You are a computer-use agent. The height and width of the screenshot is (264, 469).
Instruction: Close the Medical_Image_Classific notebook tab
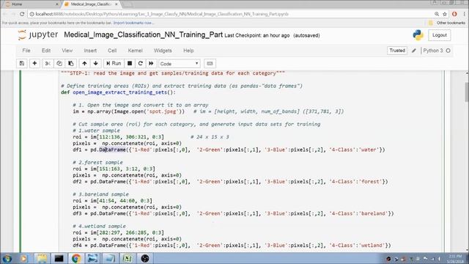click(x=117, y=4)
